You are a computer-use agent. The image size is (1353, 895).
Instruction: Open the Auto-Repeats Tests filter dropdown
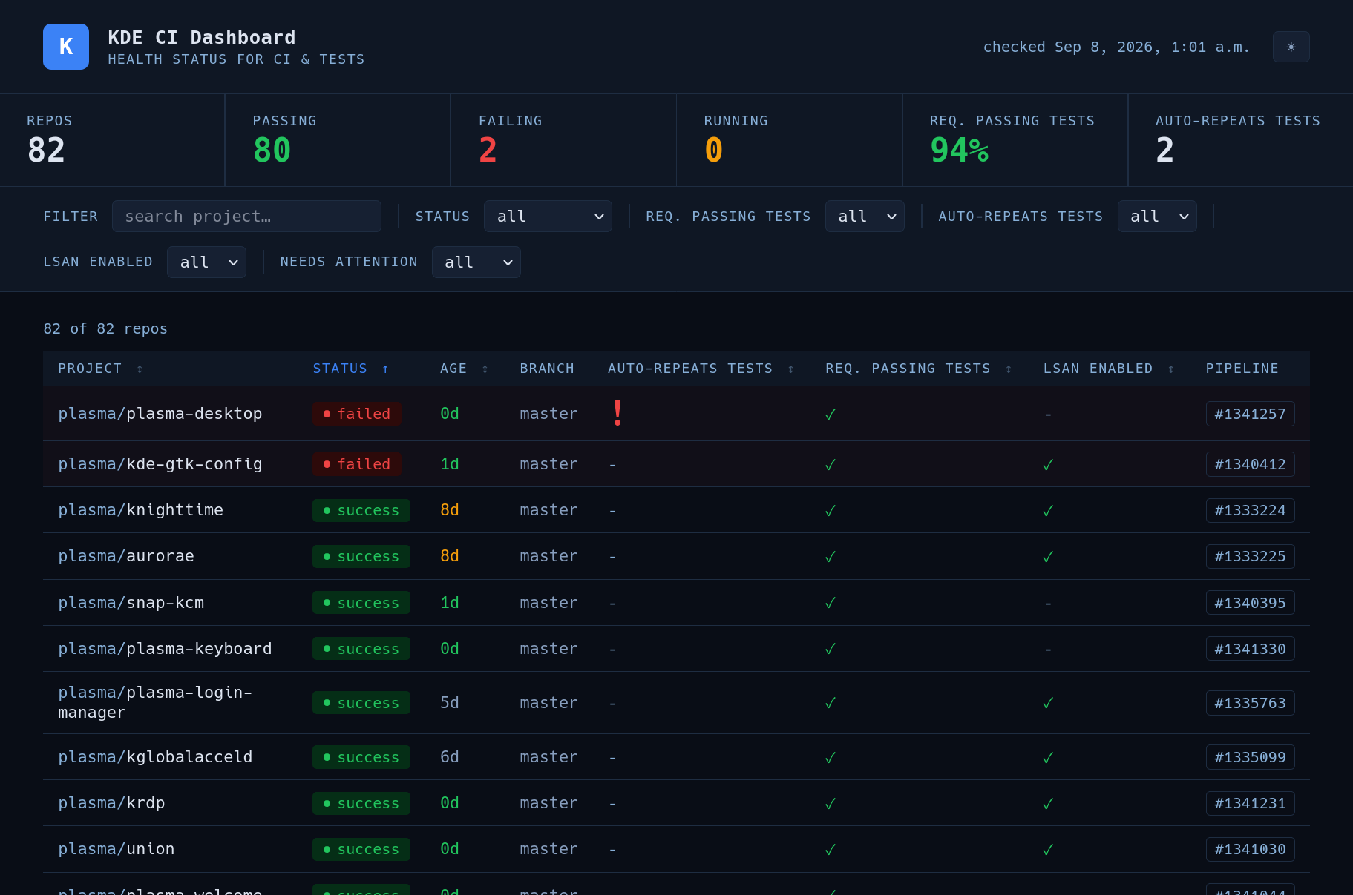pyautogui.click(x=1157, y=217)
